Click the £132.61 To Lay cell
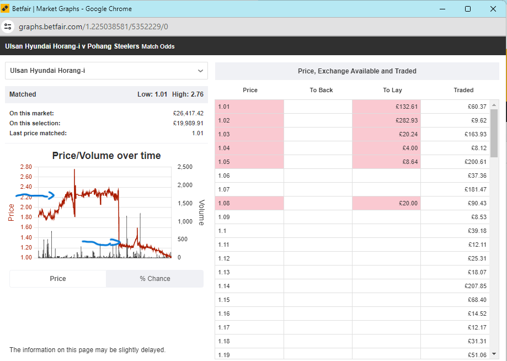This screenshot has height=361, width=507. pyautogui.click(x=386, y=107)
